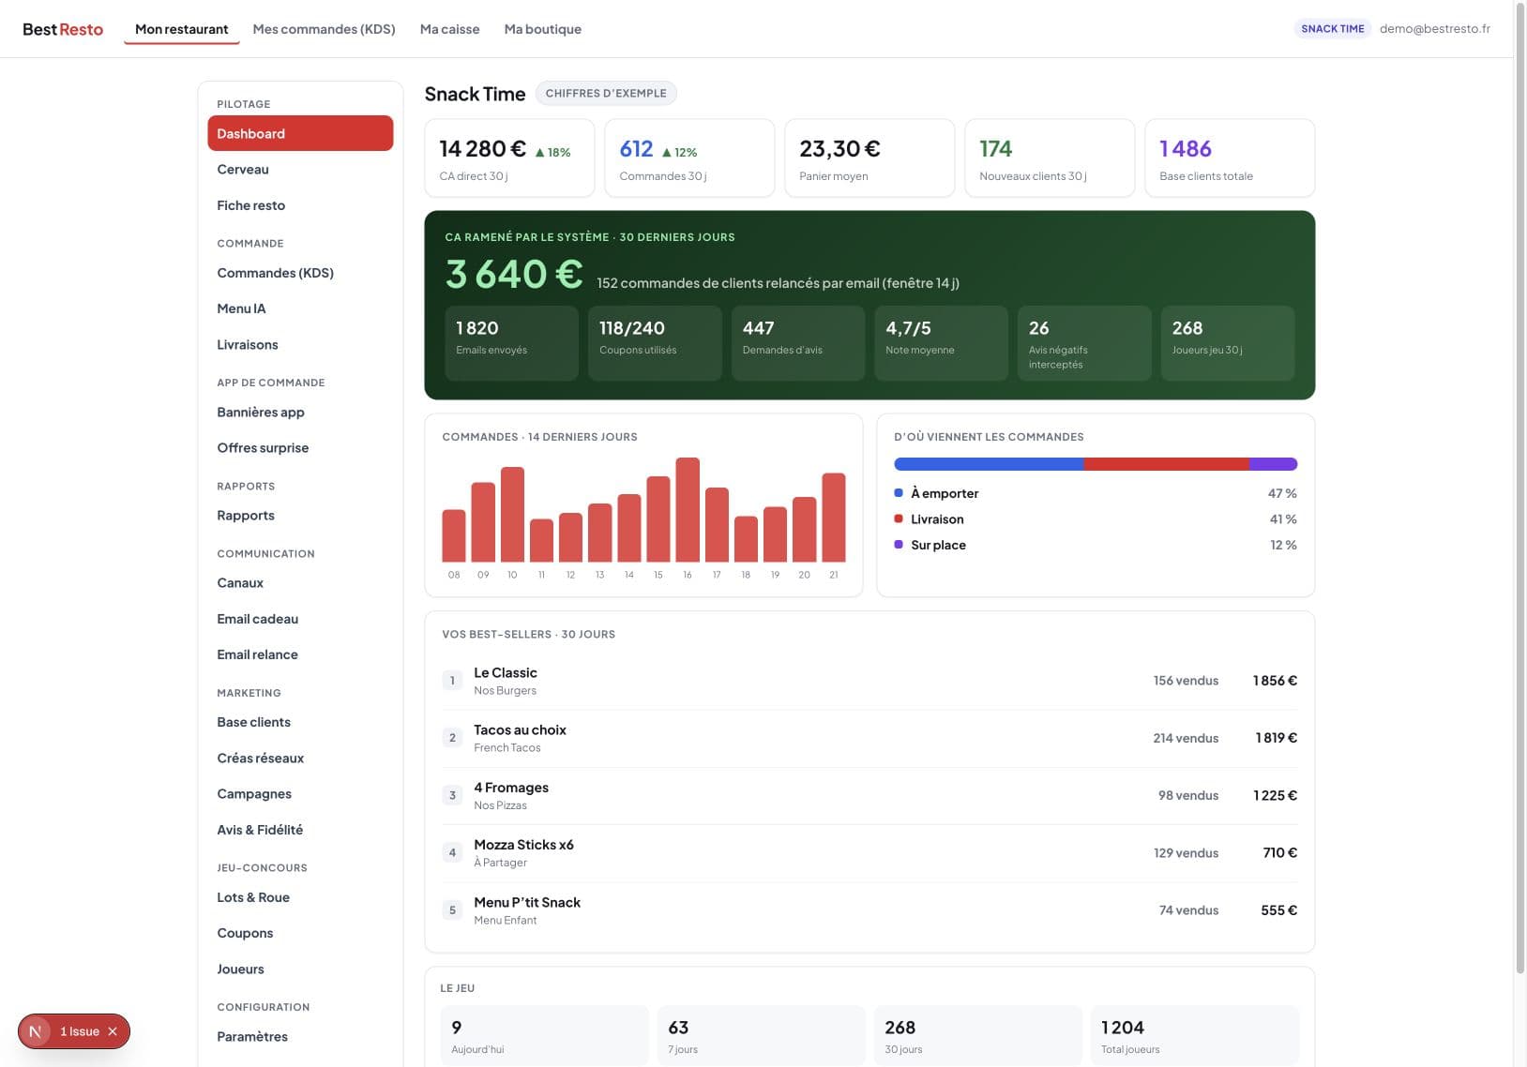This screenshot has width=1527, height=1067.
Task: Click the page vertical scrollbar
Action: tap(1519, 488)
